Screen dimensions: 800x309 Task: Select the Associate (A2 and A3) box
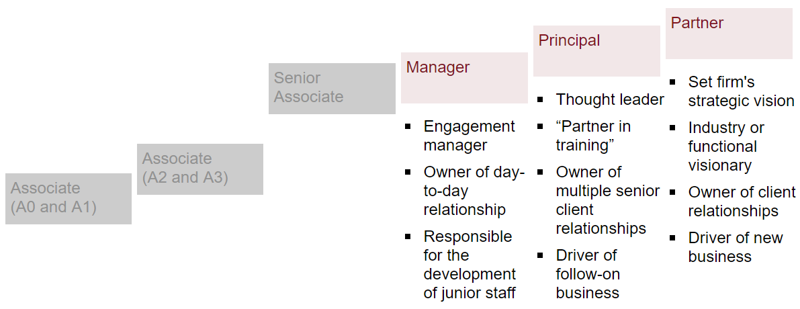point(199,169)
